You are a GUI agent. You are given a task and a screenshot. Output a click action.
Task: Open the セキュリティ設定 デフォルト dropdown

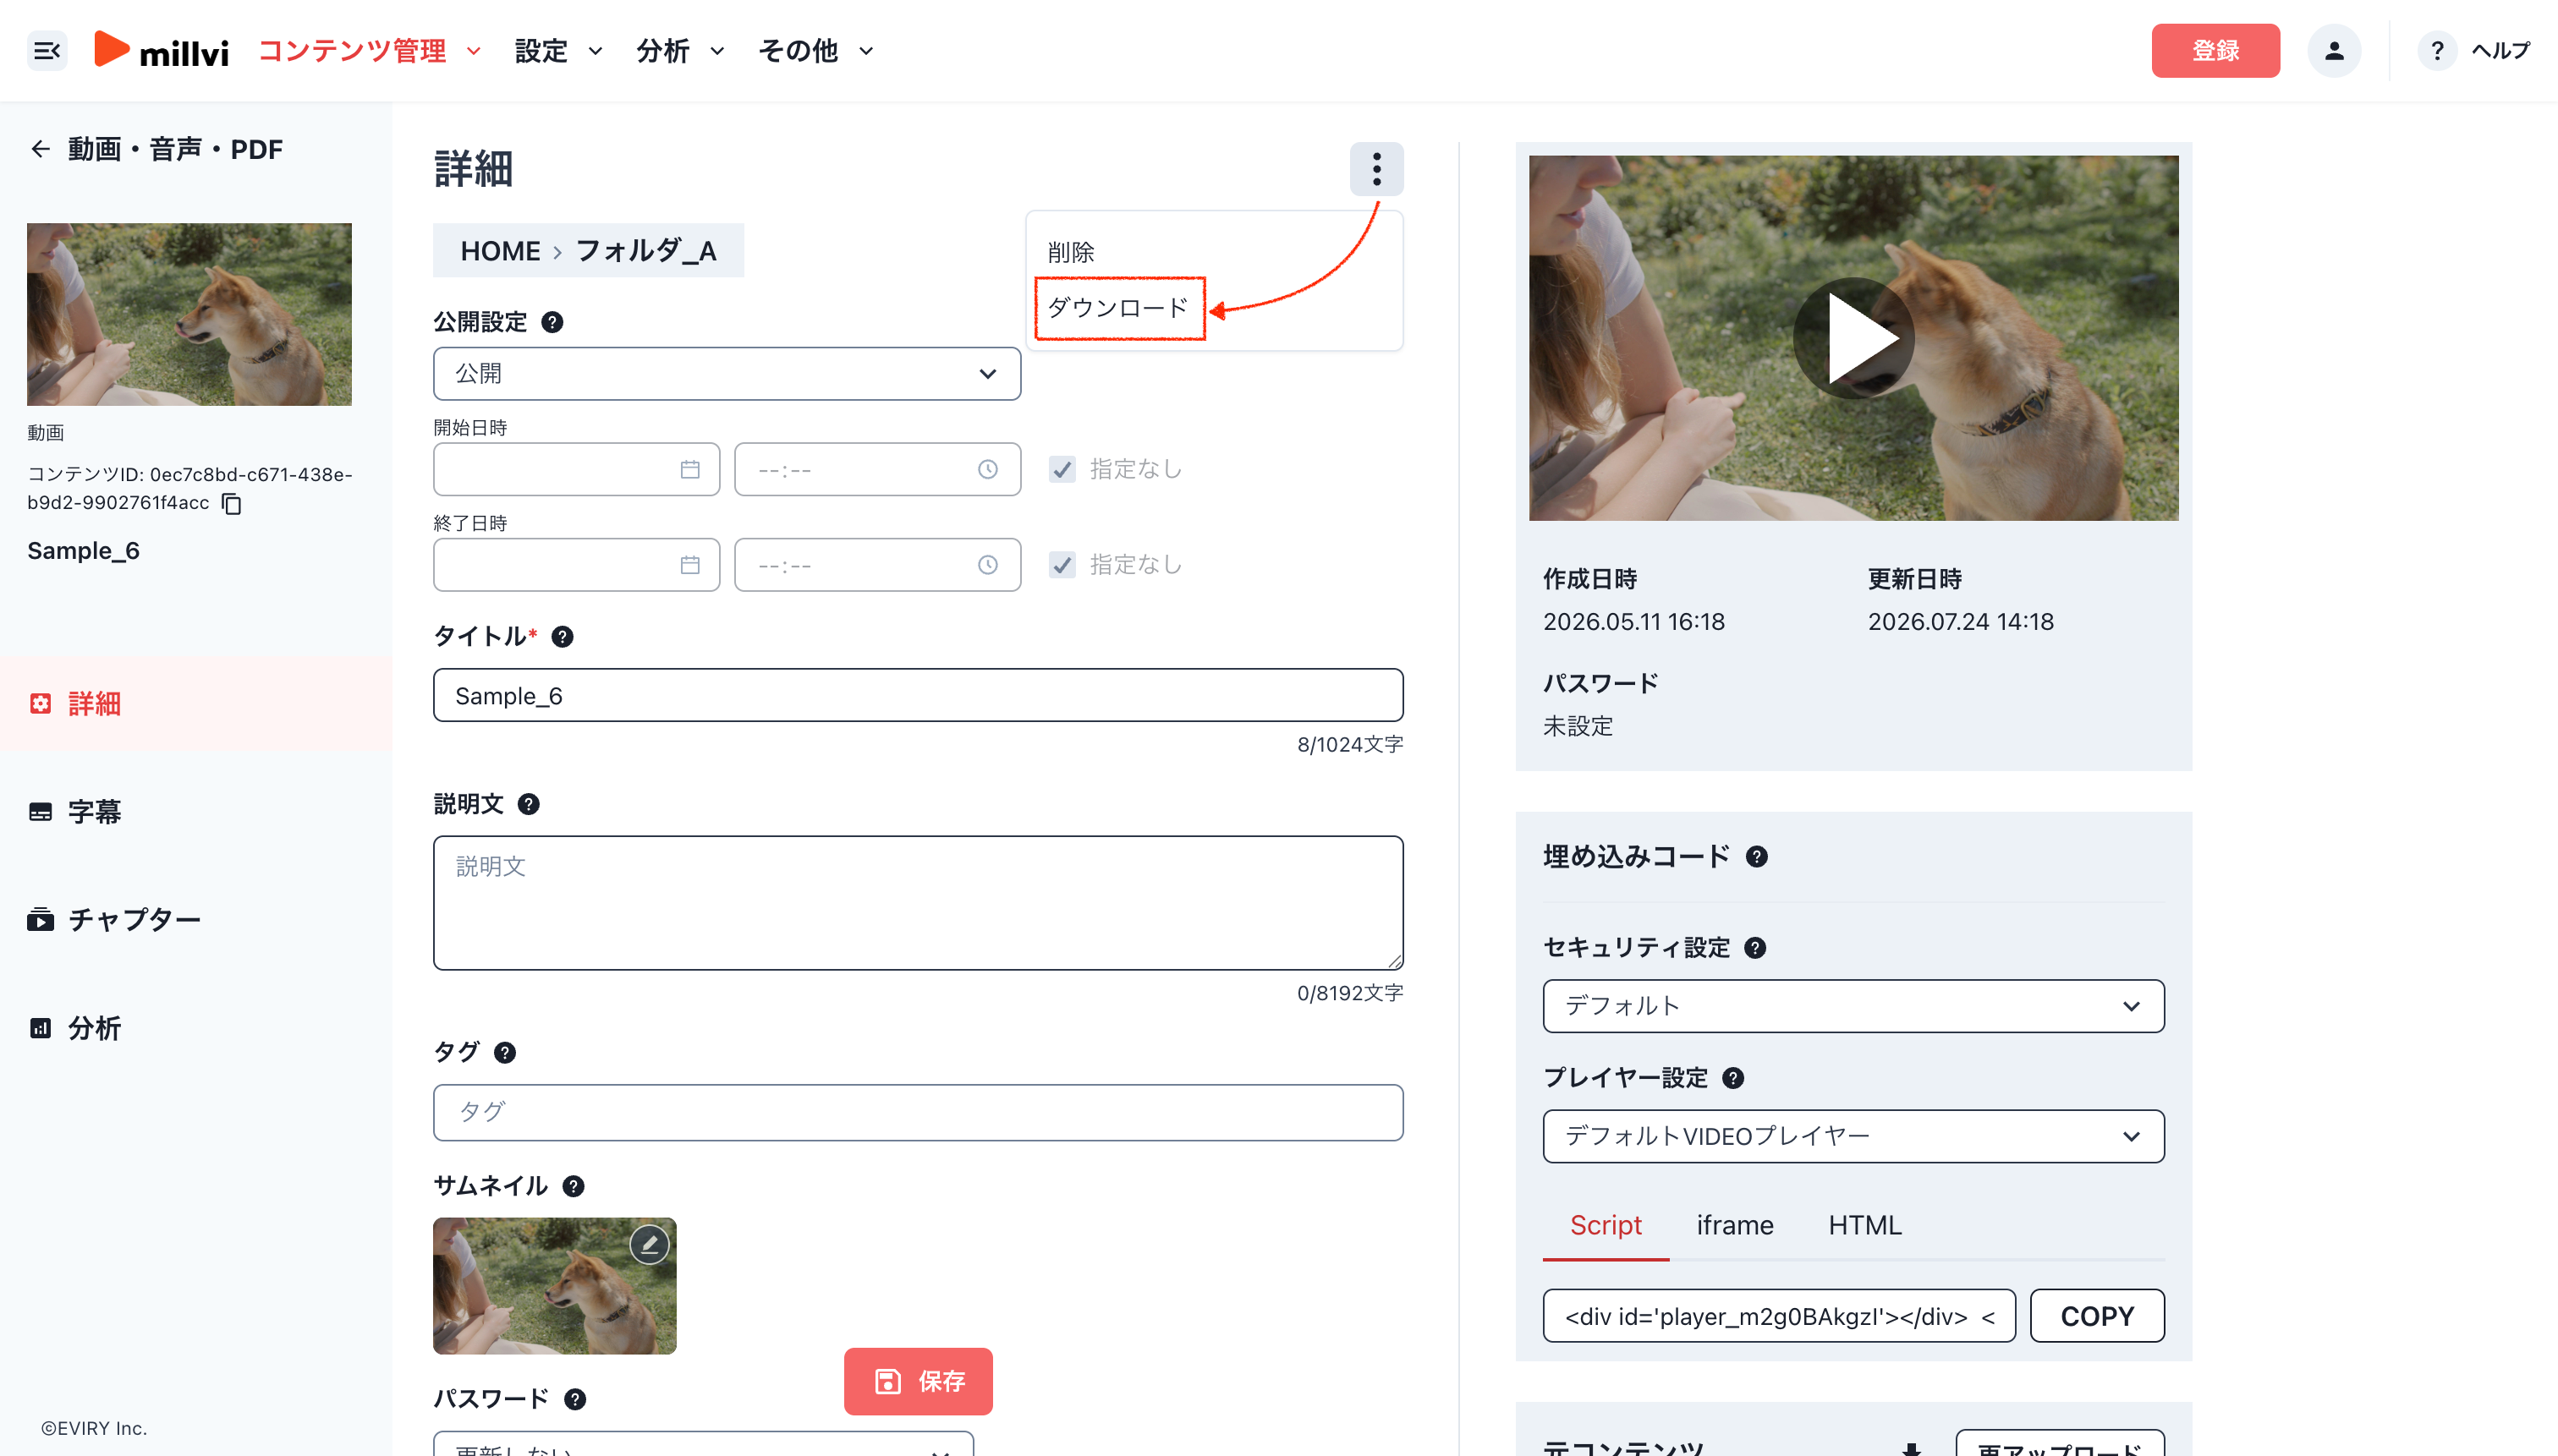(1853, 1006)
